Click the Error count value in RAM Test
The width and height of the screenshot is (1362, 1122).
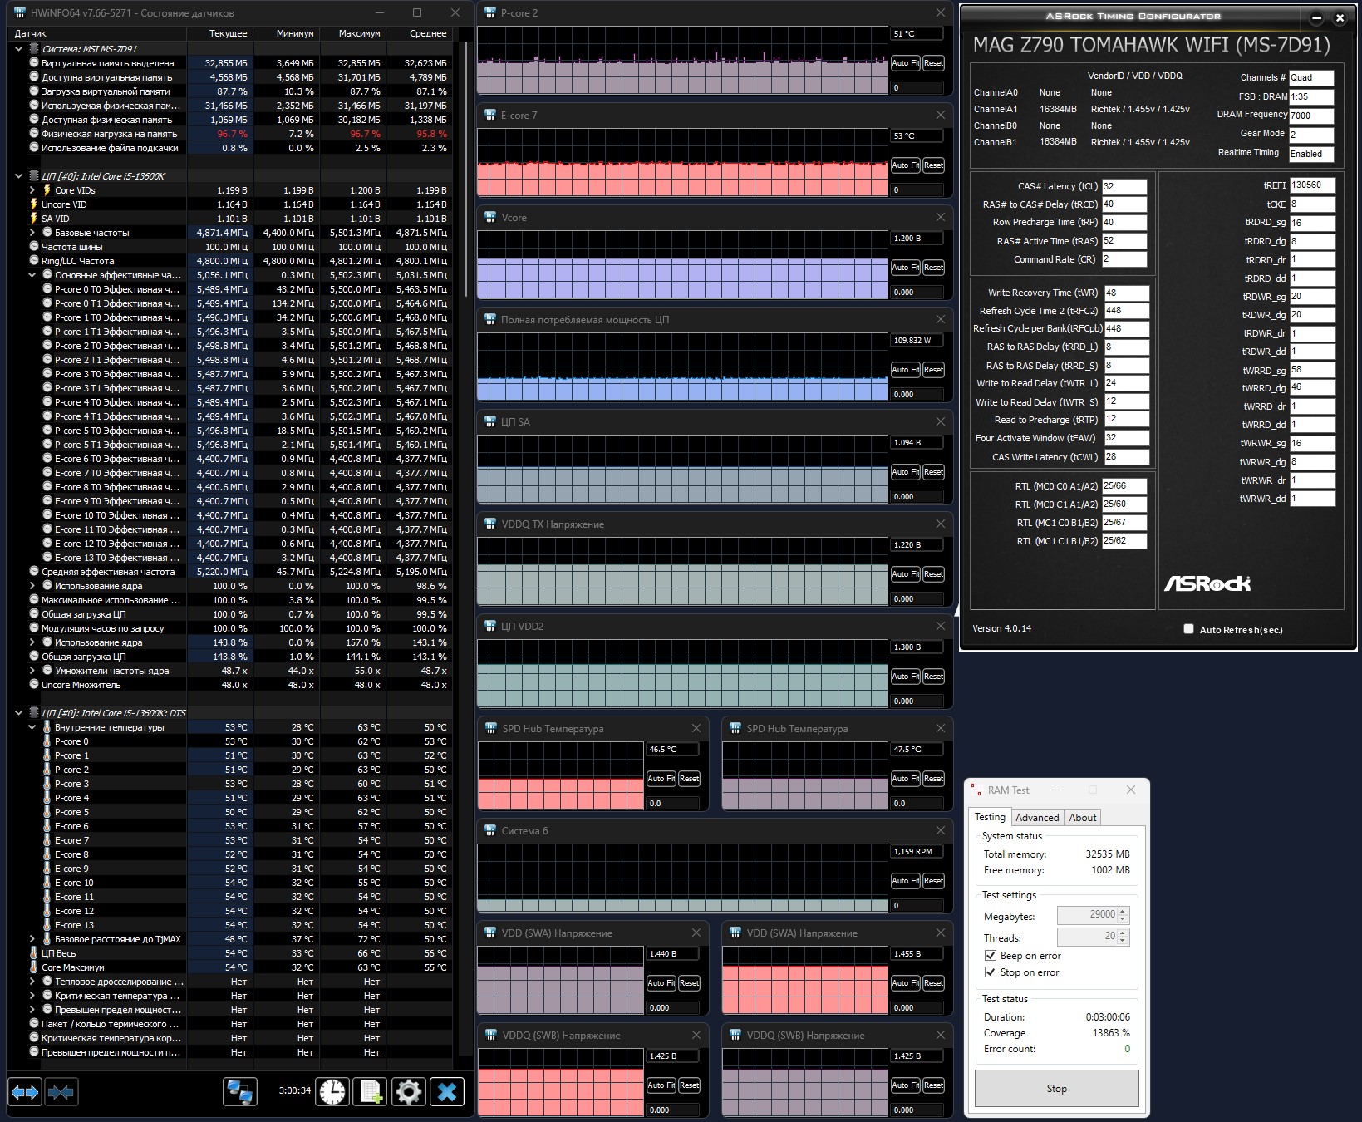tap(1127, 1049)
